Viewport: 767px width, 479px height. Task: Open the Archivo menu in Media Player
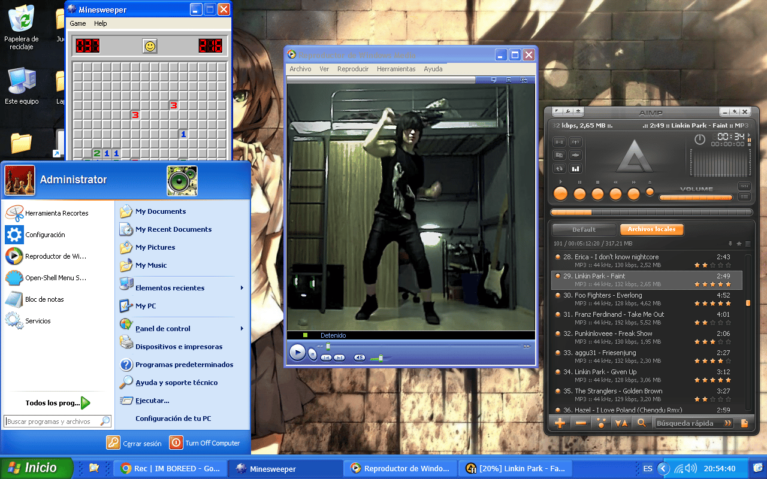point(300,69)
